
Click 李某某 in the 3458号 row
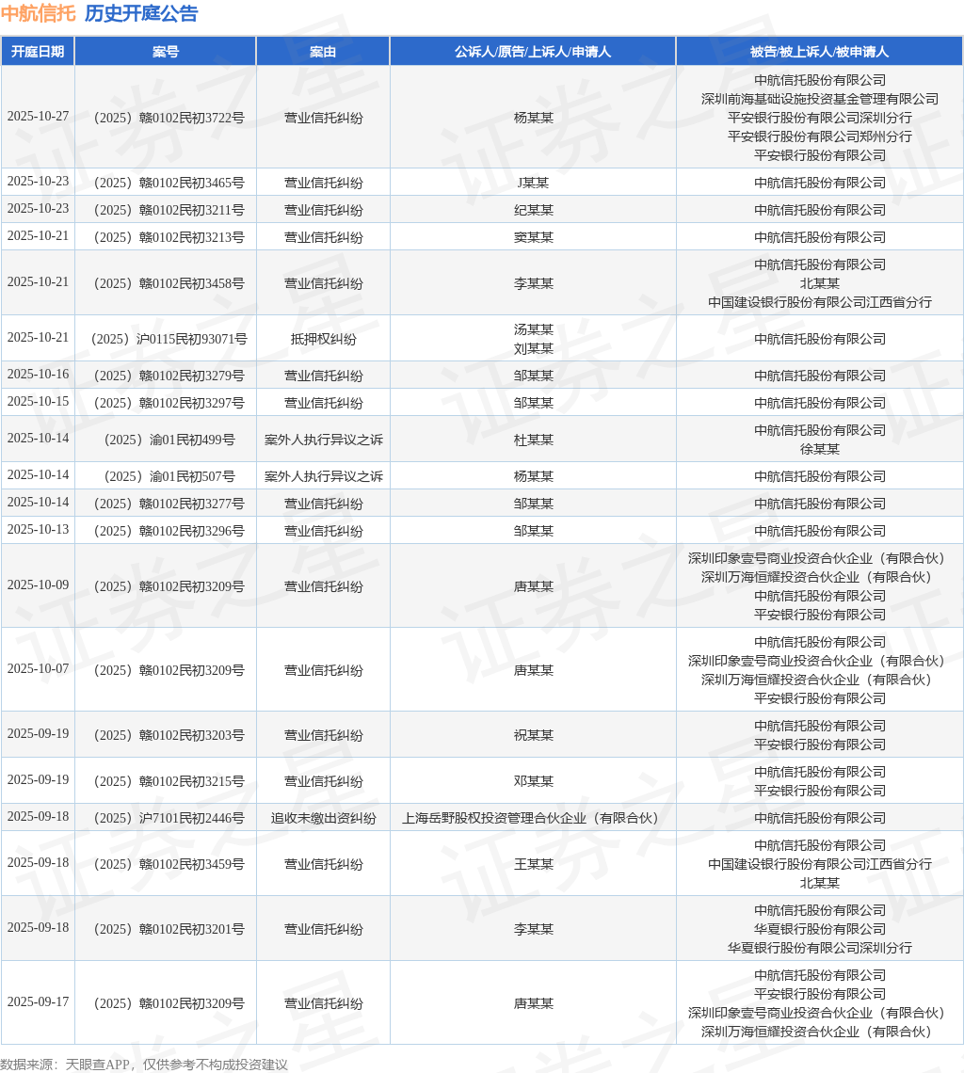tap(534, 283)
